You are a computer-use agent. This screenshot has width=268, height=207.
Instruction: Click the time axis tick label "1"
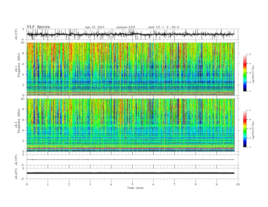48,184
